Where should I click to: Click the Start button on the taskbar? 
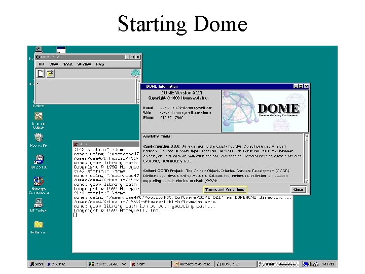36,264
